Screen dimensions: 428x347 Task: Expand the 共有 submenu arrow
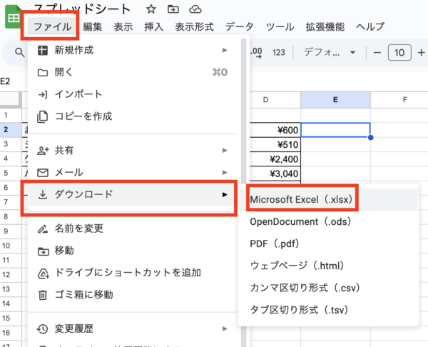225,150
